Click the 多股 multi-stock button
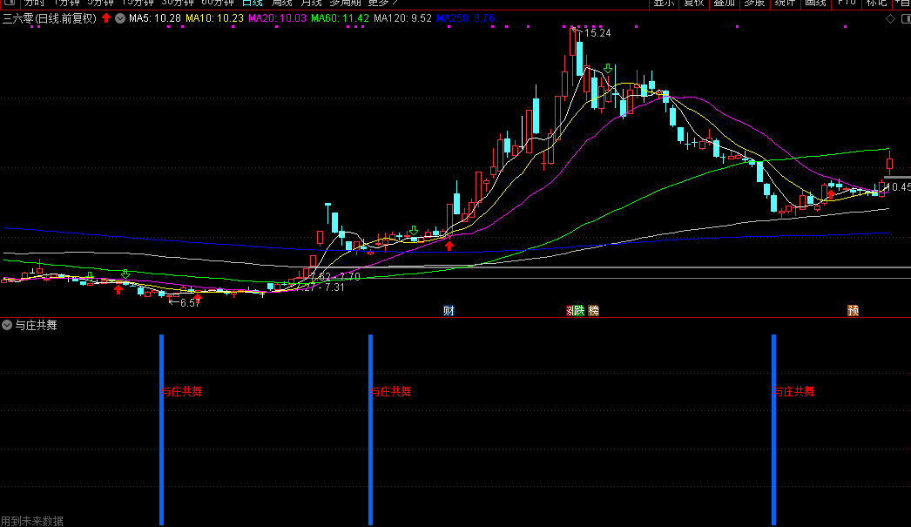The width and height of the screenshot is (911, 527). click(x=754, y=3)
